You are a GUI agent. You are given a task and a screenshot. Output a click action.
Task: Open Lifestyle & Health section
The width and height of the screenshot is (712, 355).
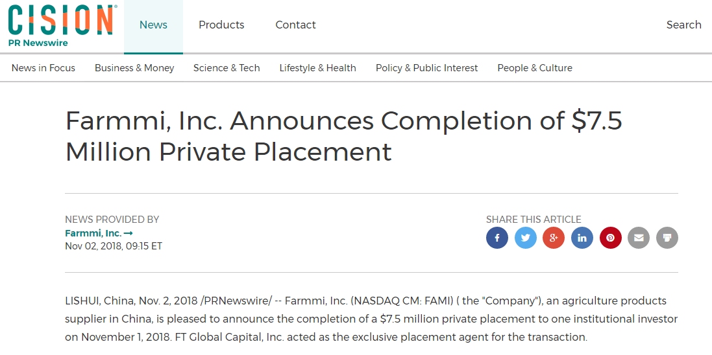point(318,68)
